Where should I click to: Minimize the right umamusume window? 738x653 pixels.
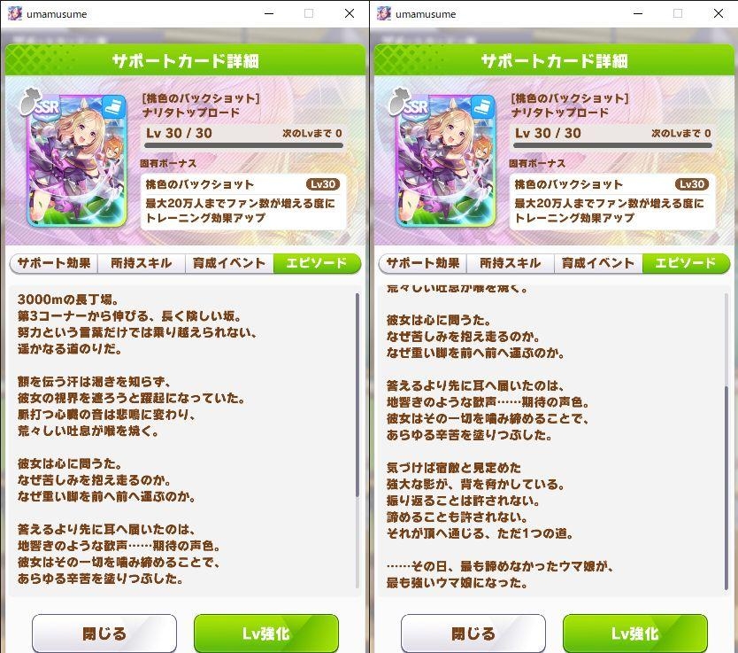[x=638, y=13]
